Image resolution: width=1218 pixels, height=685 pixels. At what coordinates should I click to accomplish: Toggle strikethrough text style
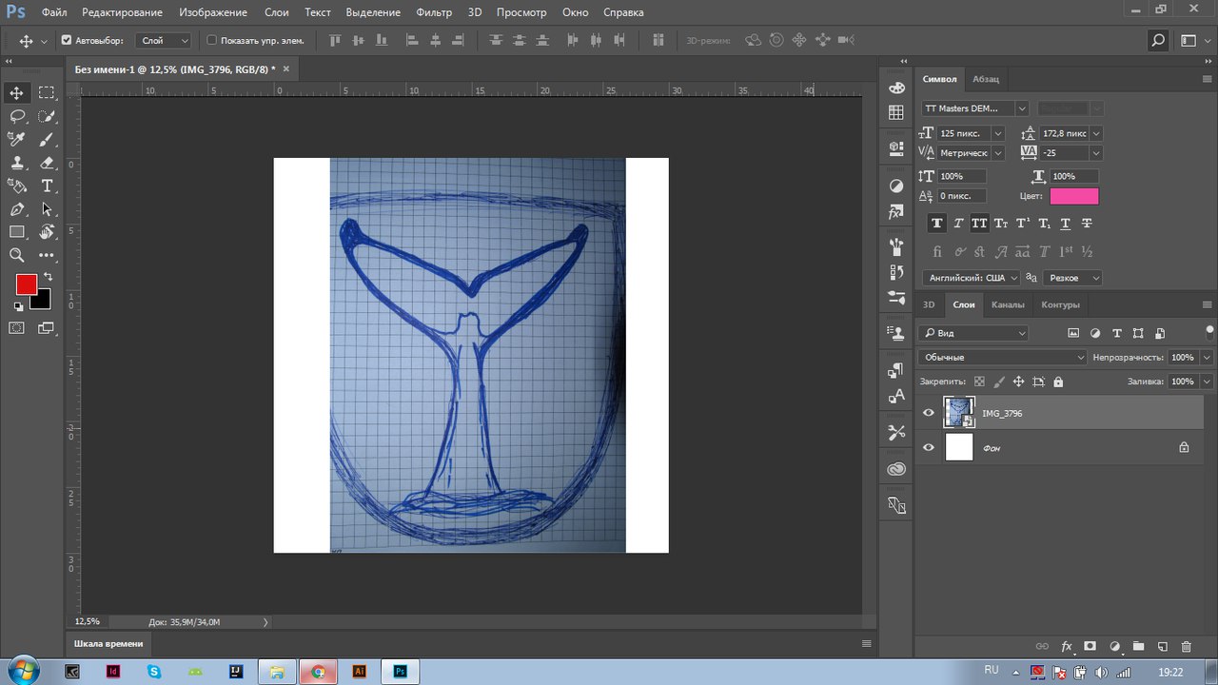1087,224
